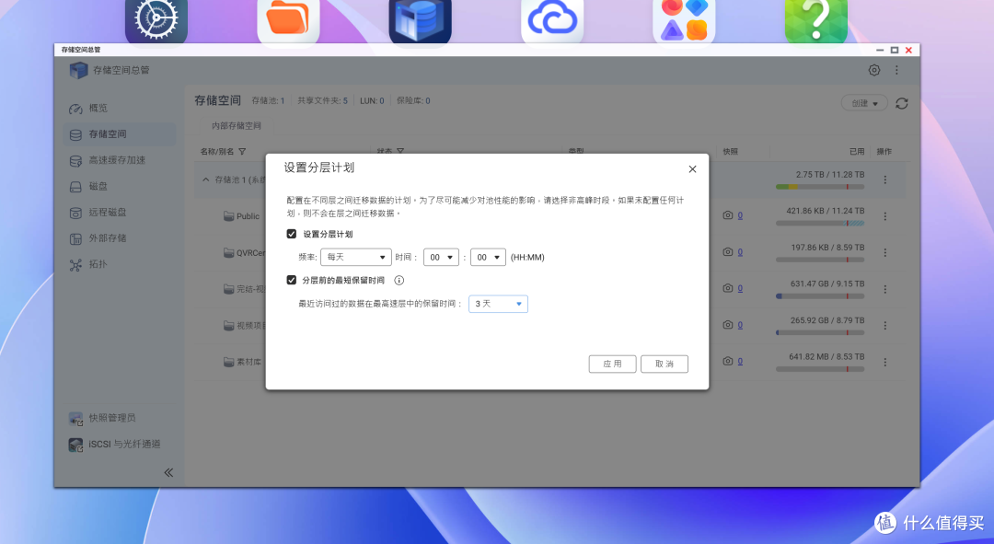Click the info icon beside 最短保留时间

point(399,280)
